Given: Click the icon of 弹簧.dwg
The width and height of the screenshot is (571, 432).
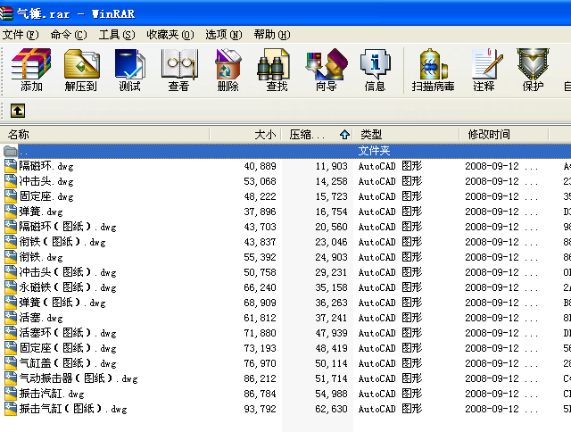Looking at the screenshot, I should click(11, 212).
